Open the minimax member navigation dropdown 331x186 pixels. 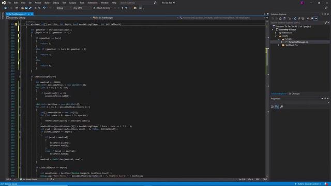[x=222, y=18]
